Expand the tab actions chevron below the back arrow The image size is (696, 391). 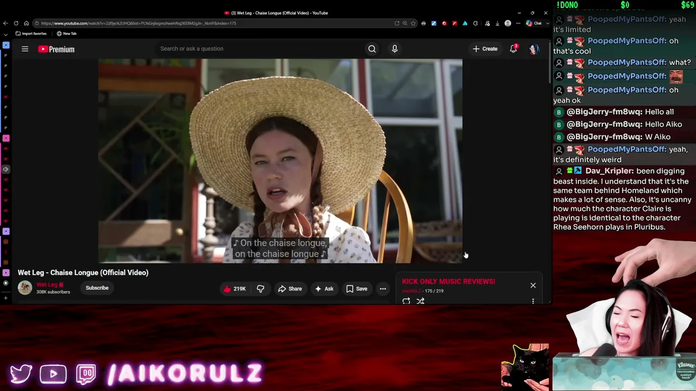coord(5,35)
